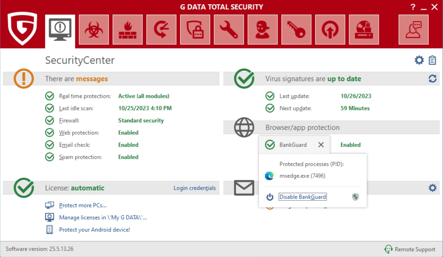Expand the BankGuard entry

point(293,145)
